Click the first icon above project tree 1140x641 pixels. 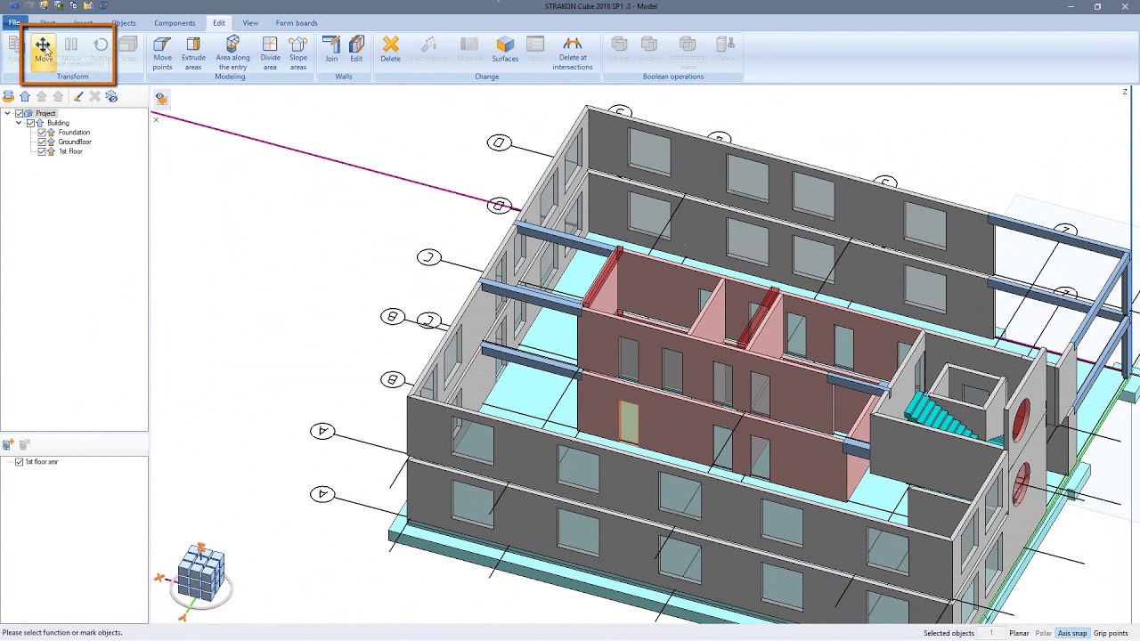tap(8, 96)
